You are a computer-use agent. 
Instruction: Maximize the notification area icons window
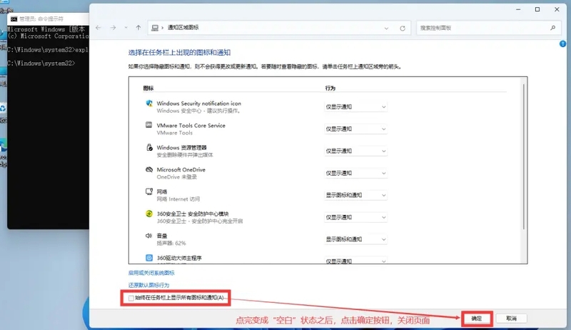(537, 9)
